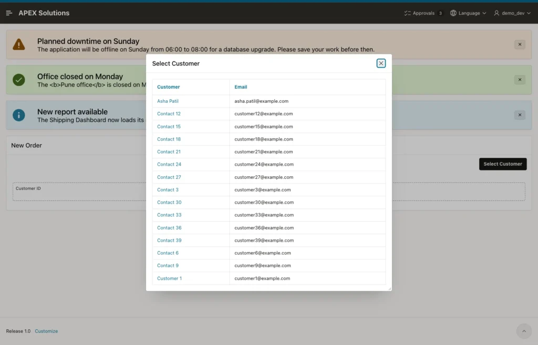Viewport: 538px width, 345px height.
Task: Click the green checkmark success icon
Action: pyautogui.click(x=19, y=80)
